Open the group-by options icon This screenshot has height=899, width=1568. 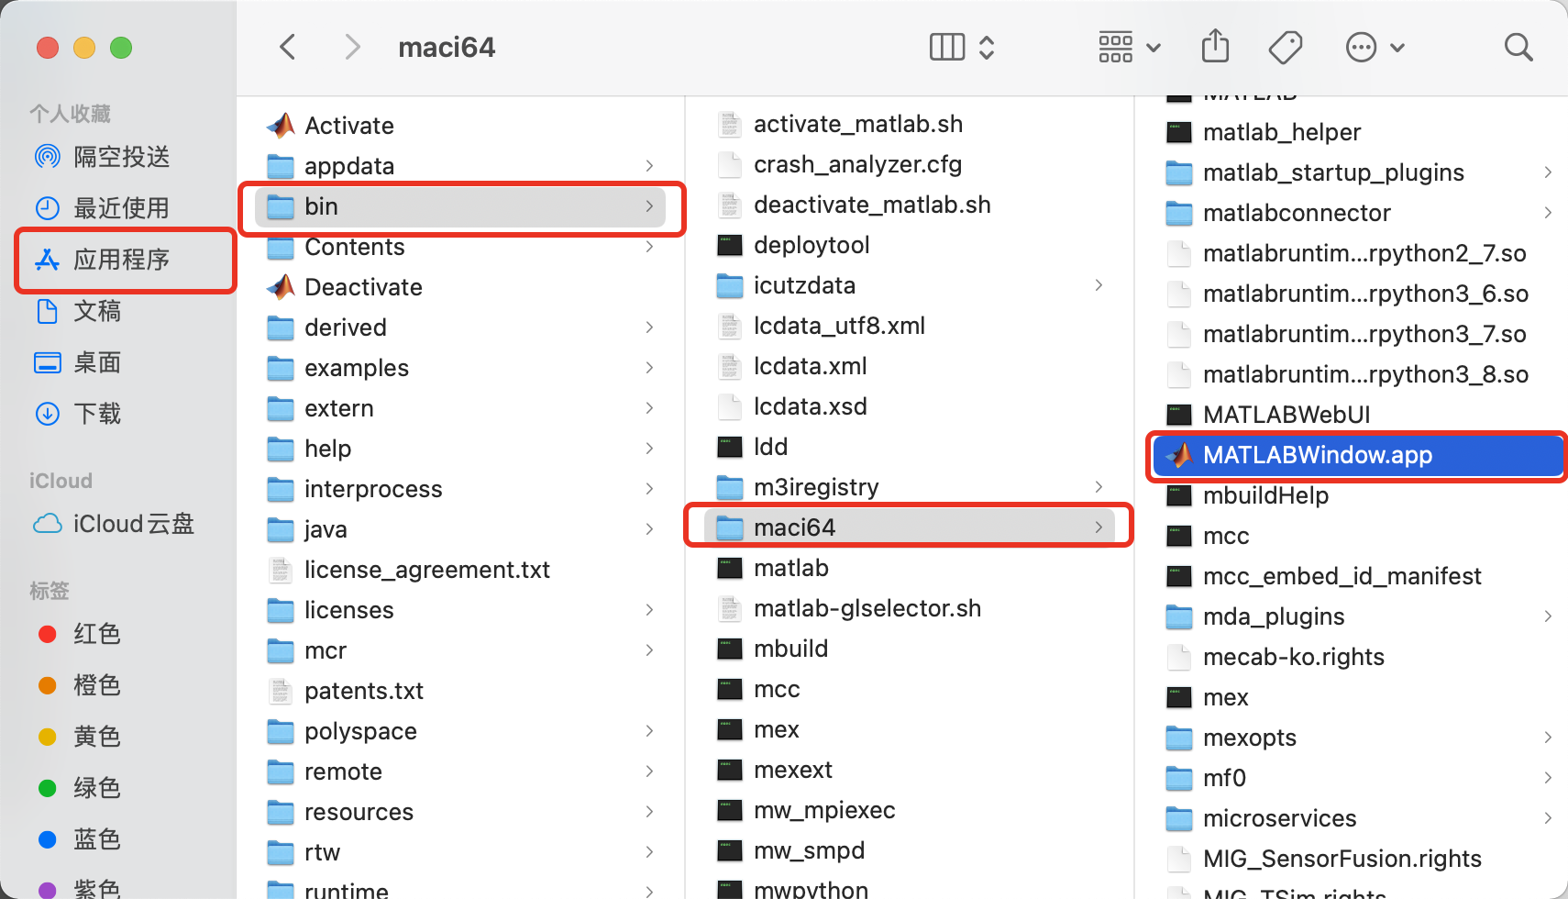(x=1116, y=47)
